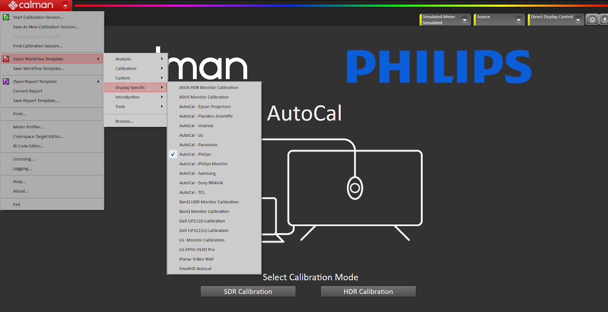The image size is (608, 312).
Task: Select Dell UP2720 Calibration
Action: (x=214, y=221)
